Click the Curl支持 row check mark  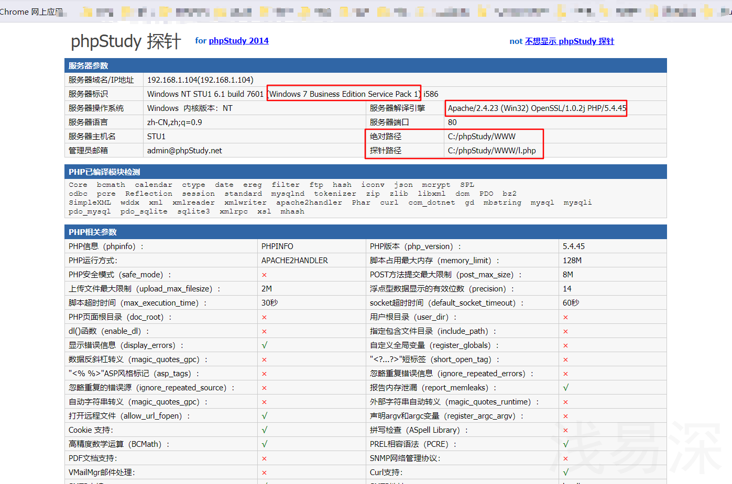tap(566, 472)
